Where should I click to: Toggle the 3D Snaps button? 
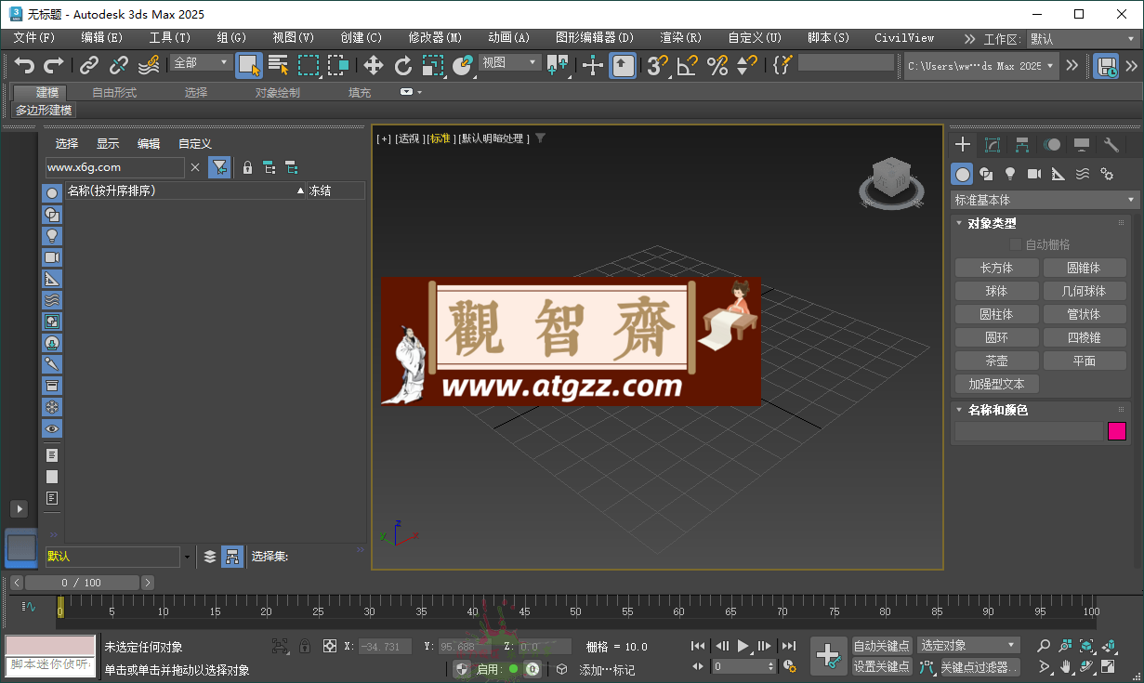658,65
